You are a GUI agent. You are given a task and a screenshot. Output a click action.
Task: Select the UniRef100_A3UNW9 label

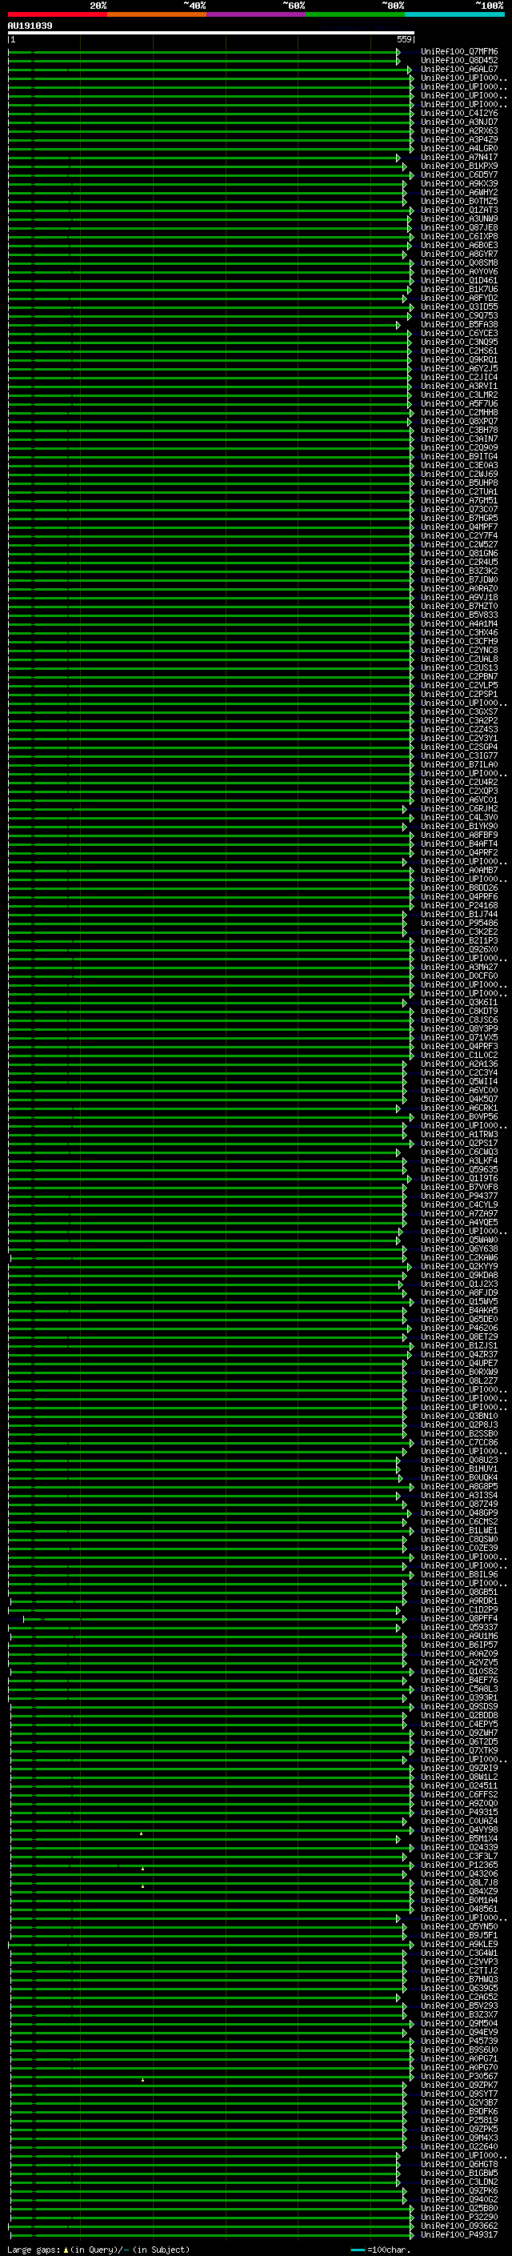point(458,219)
